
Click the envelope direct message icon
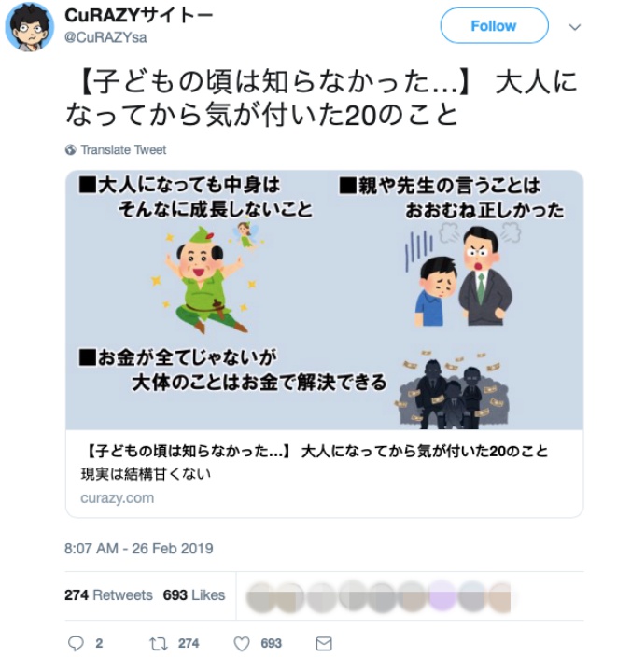pyautogui.click(x=324, y=643)
